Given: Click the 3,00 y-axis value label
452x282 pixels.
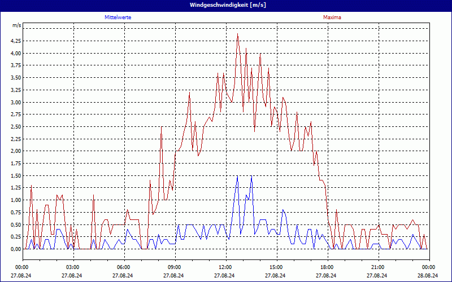Looking at the screenshot, I should tap(15, 102).
